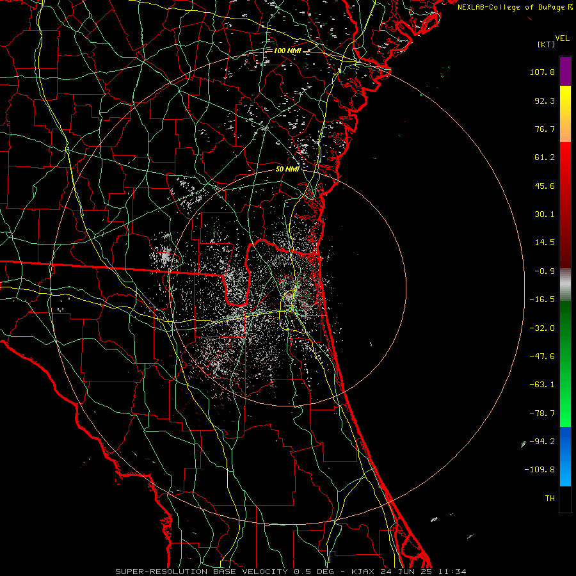Click the 14.5 value on the velocity scale
The height and width of the screenshot is (576, 576).
click(x=545, y=243)
